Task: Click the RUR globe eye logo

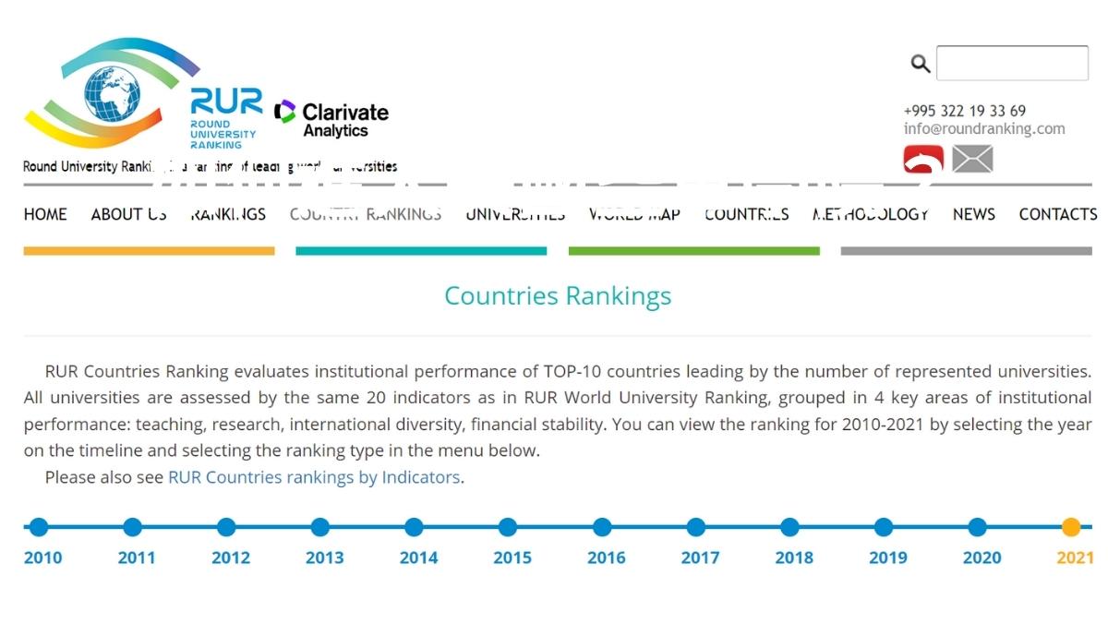Action: 112,93
